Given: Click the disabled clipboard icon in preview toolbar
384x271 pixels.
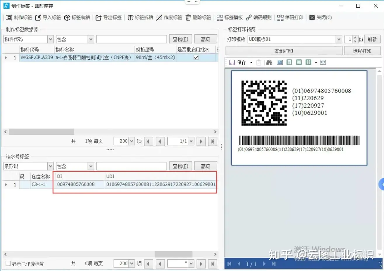Looking at the screenshot, I should click(x=259, y=62).
